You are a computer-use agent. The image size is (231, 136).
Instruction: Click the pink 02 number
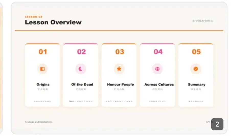coord(82,52)
